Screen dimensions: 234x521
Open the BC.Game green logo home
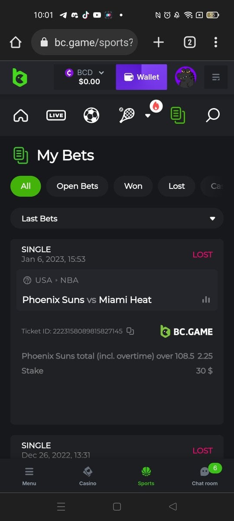tap(19, 77)
